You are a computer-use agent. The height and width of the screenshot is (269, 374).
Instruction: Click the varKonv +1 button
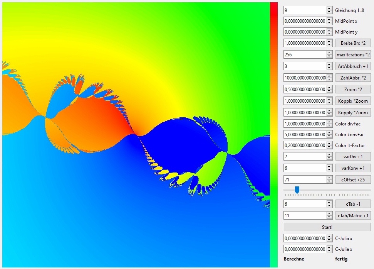click(353, 168)
